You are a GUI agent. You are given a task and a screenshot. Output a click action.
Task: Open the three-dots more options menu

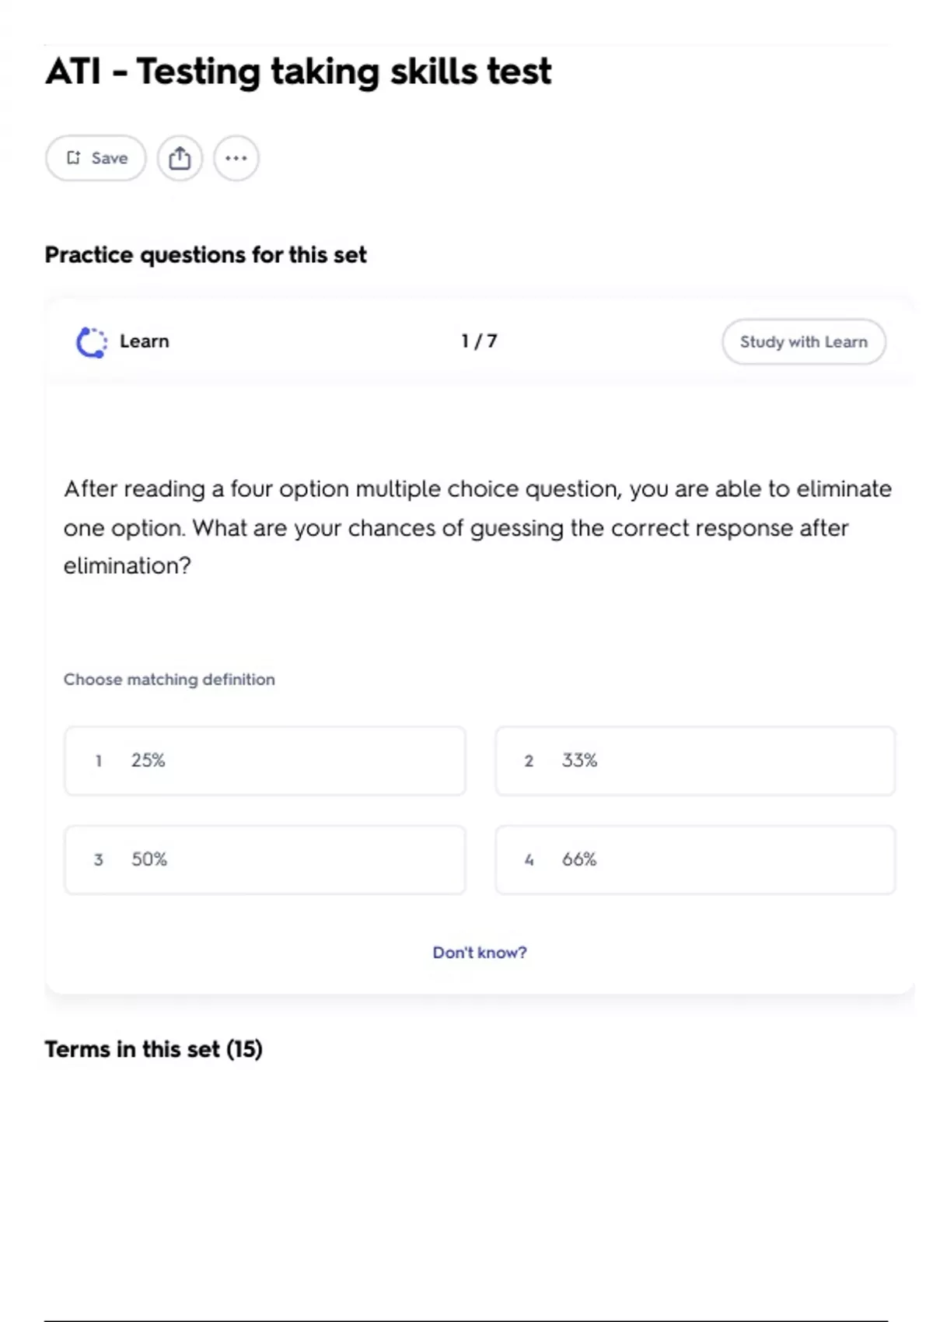click(x=236, y=158)
